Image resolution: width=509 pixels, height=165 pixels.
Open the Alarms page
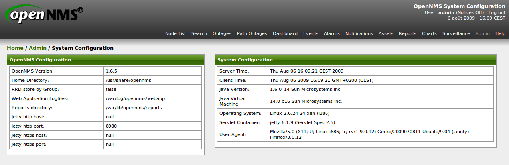click(x=331, y=34)
